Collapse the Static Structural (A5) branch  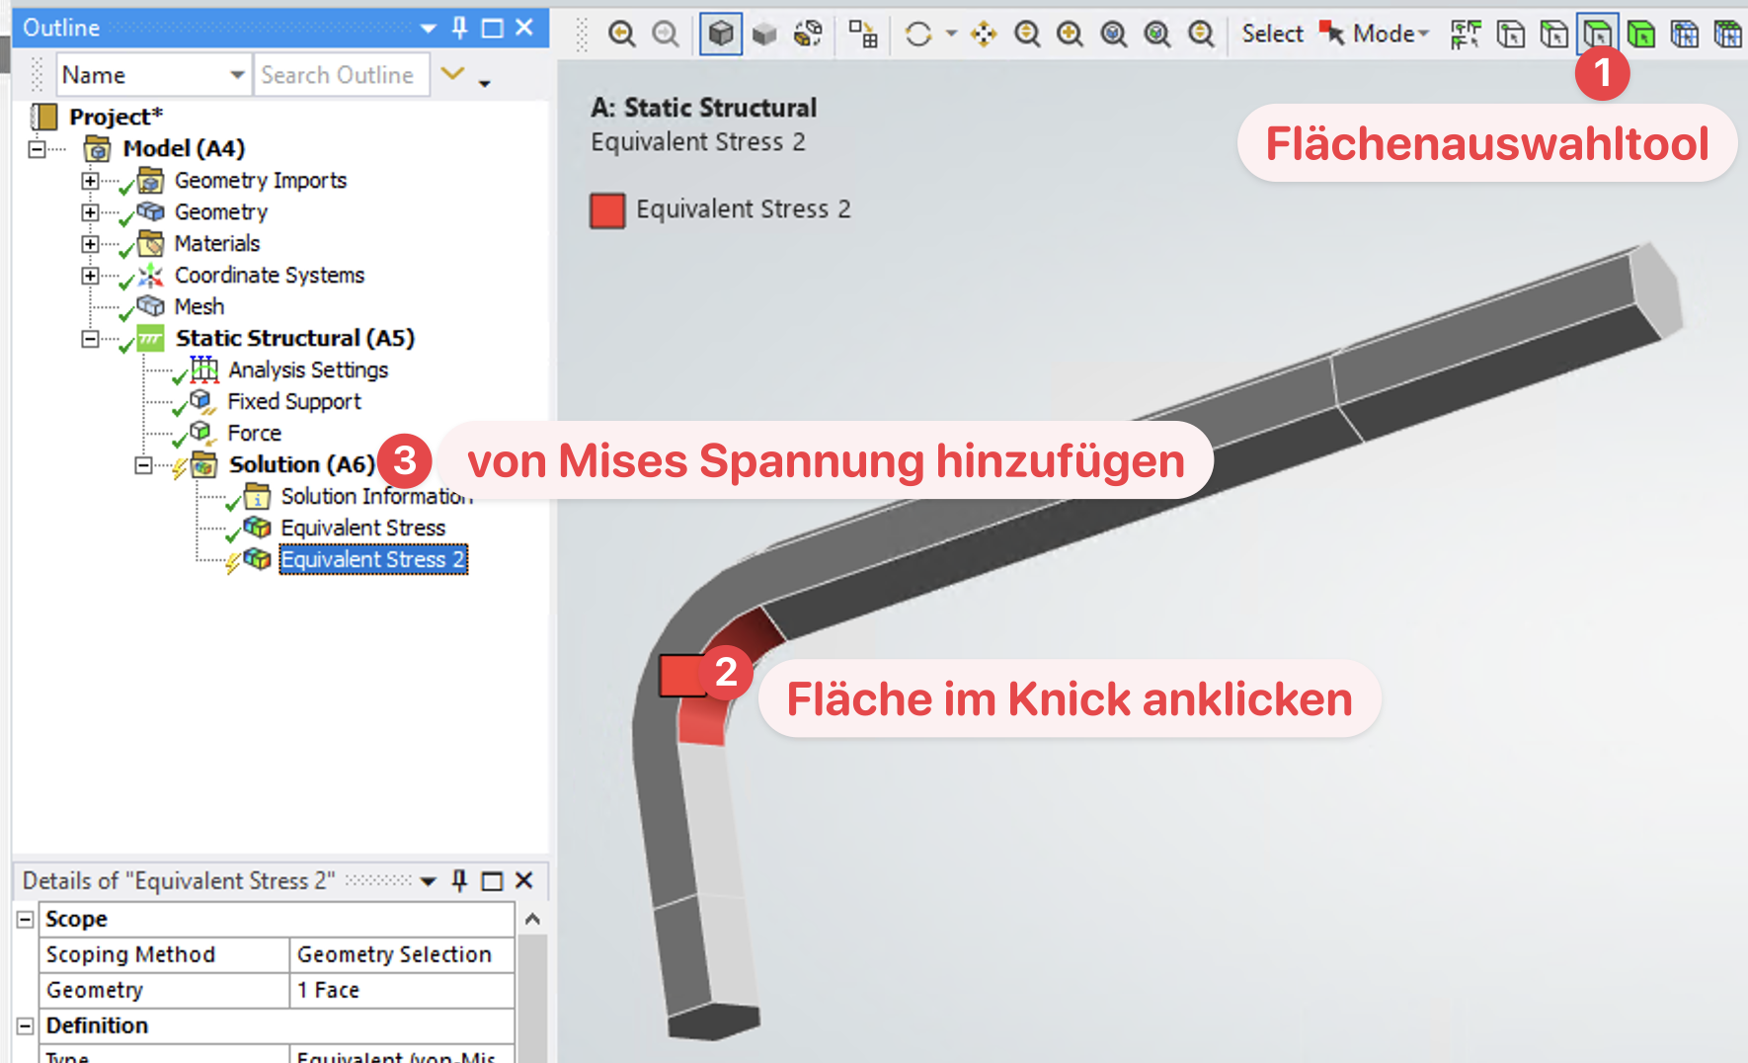90,338
